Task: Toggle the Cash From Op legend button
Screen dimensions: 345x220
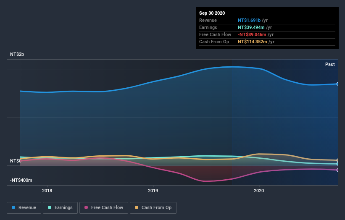Action: 153,208
